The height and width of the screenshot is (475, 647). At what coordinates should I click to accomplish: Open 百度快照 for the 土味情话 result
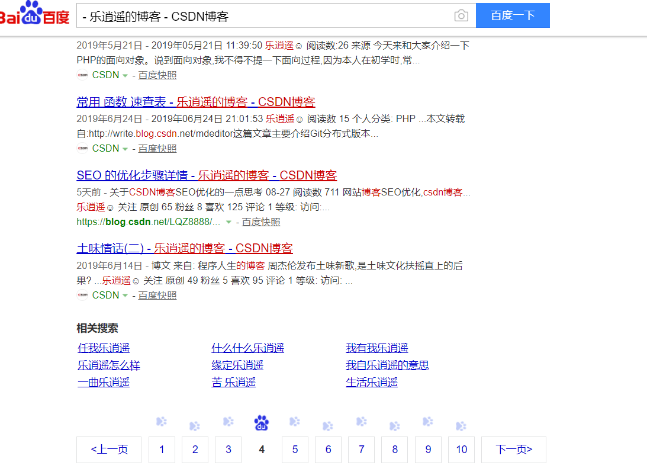[157, 295]
